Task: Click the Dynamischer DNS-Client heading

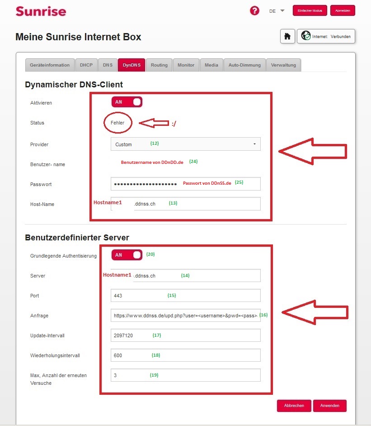Action: pyautogui.click(x=74, y=85)
